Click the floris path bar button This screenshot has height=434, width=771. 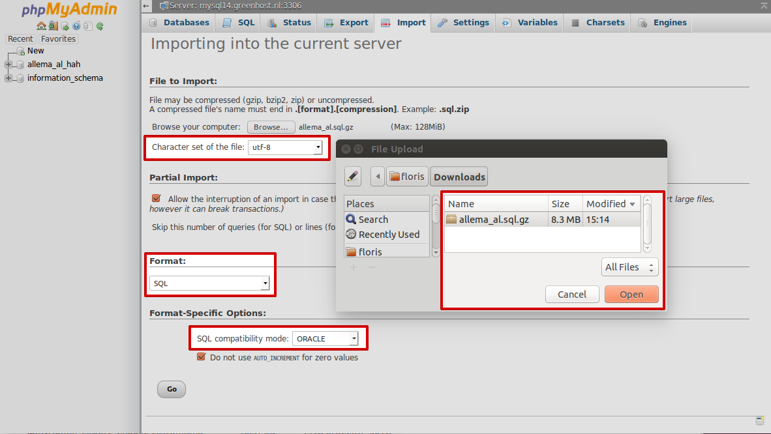tap(407, 177)
